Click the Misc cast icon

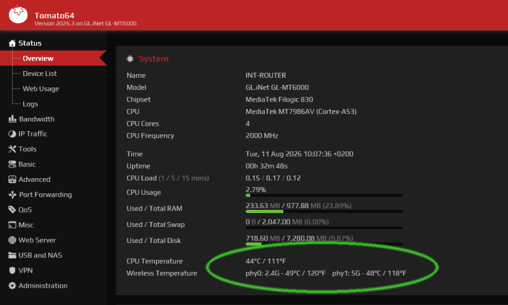pyautogui.click(x=12, y=225)
